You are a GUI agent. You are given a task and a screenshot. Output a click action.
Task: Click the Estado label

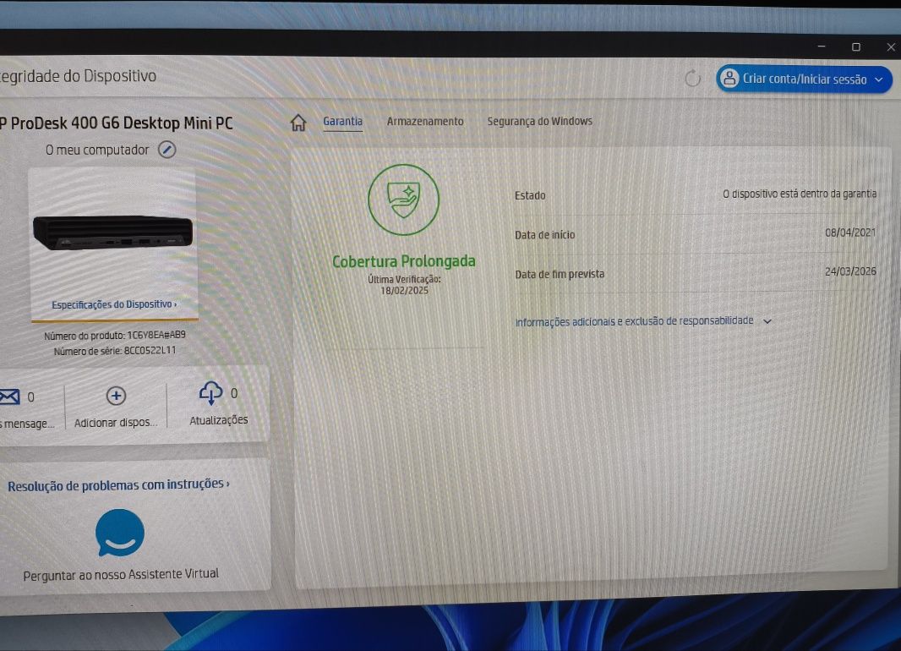click(530, 195)
